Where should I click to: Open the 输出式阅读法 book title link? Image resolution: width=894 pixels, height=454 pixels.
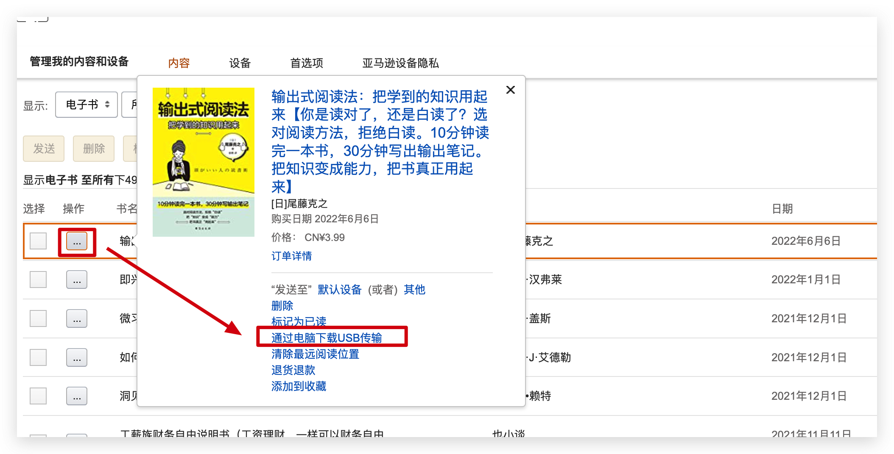tap(380, 141)
